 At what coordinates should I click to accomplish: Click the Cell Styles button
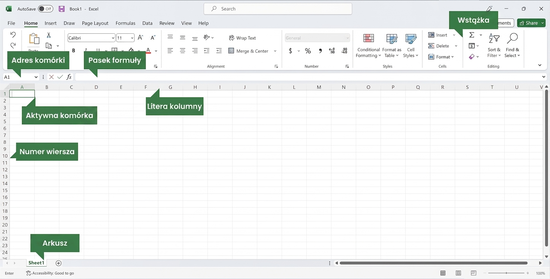pos(411,45)
